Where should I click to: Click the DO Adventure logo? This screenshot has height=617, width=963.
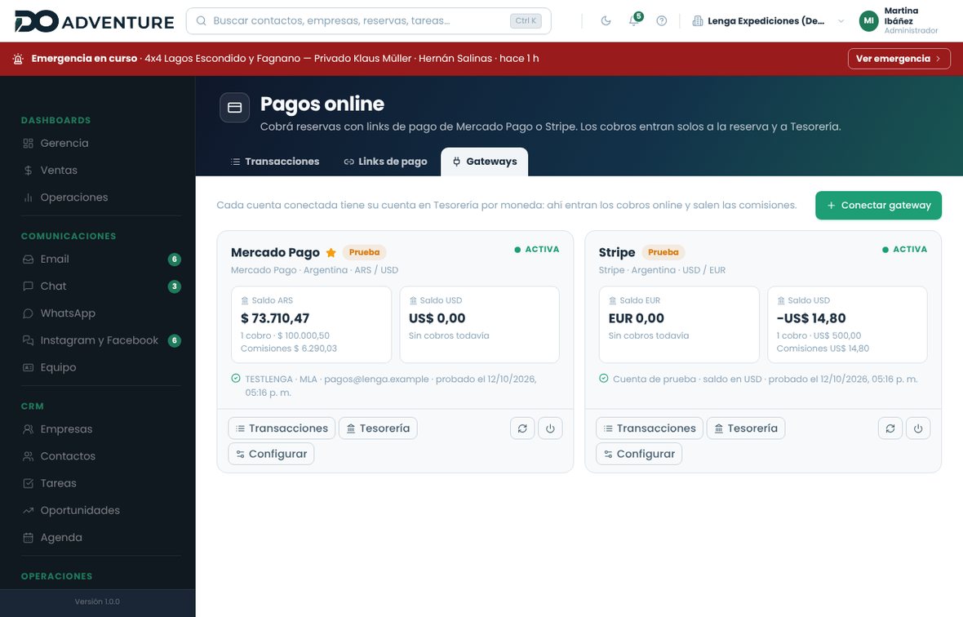pyautogui.click(x=94, y=21)
